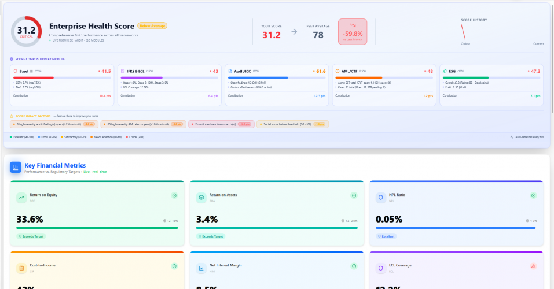Click the NPL Ratio green check status

(533, 195)
